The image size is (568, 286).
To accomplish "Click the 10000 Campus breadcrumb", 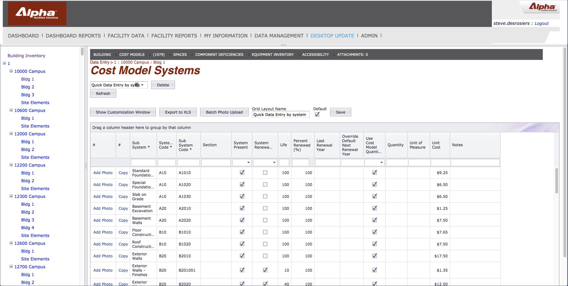I will (x=135, y=63).
